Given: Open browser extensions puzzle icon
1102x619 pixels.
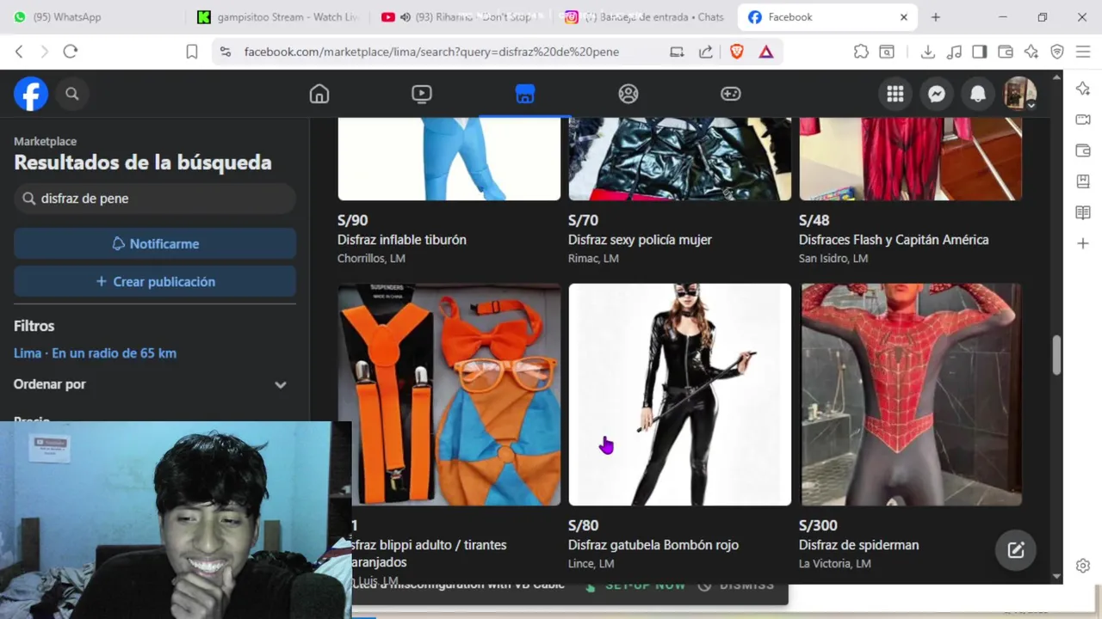Looking at the screenshot, I should (861, 52).
